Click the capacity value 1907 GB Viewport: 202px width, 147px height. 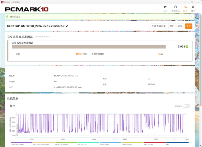[151, 84]
